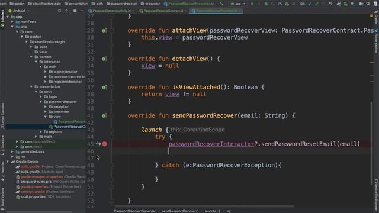Switch to the PasswordRecoverContract.kt tab
The image size is (379, 213).
click(163, 11)
